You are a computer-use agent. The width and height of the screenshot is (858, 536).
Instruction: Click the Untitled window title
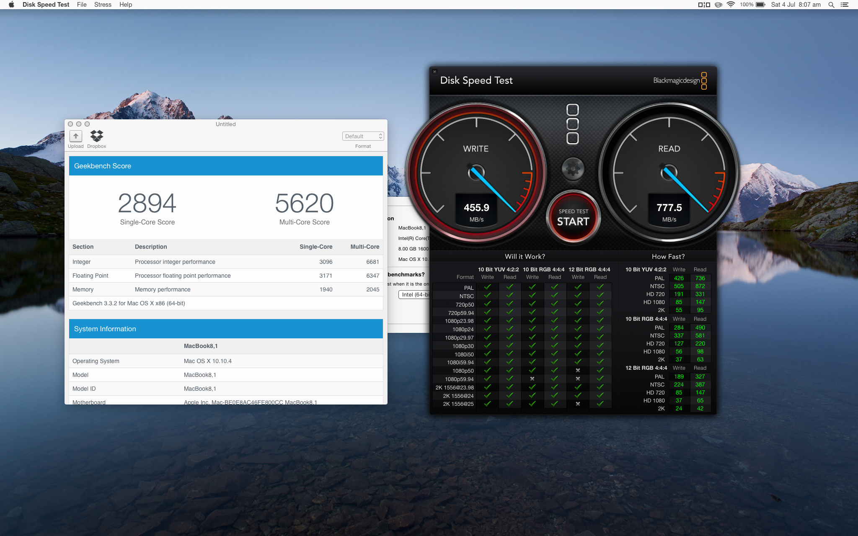click(226, 124)
